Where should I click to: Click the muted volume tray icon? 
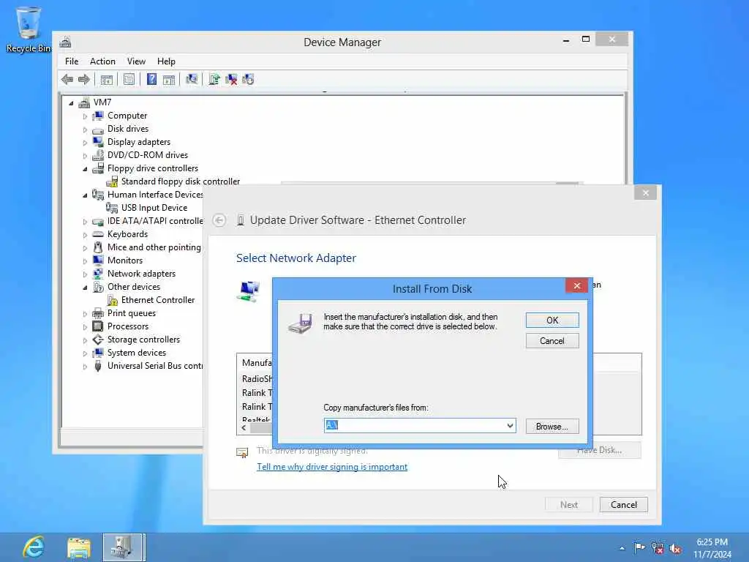point(675,548)
